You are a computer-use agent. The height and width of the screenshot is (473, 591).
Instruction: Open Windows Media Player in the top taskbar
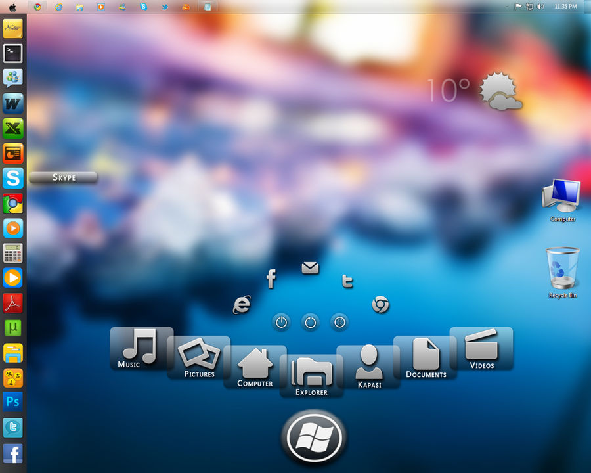point(100,7)
